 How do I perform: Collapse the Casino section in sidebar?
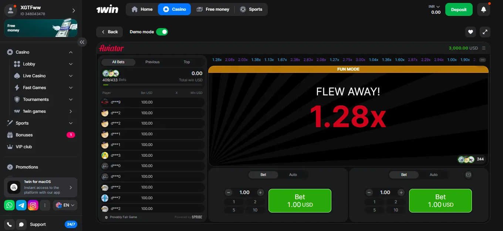(x=70, y=52)
